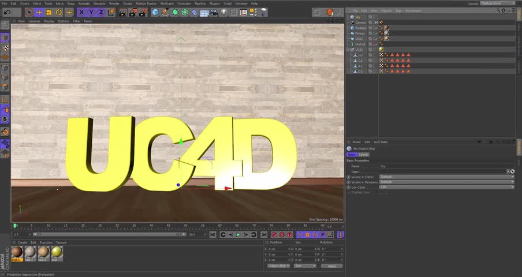
Task: Open Visible in Renderer dropdown
Action: point(447,182)
